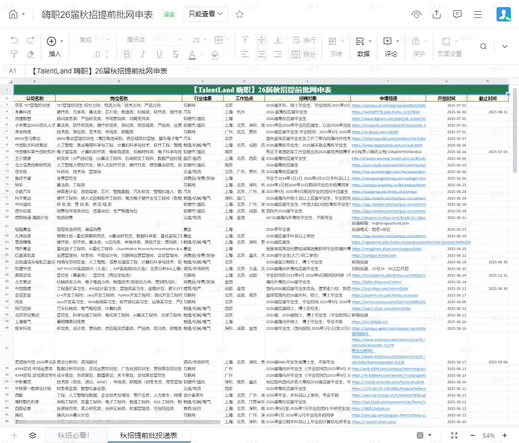This screenshot has height=443, width=519.
Task: Align text to vertical middle
Action: [262, 40]
